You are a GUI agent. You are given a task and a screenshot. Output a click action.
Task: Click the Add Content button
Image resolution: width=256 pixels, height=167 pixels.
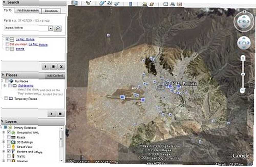pyautogui.click(x=55, y=75)
